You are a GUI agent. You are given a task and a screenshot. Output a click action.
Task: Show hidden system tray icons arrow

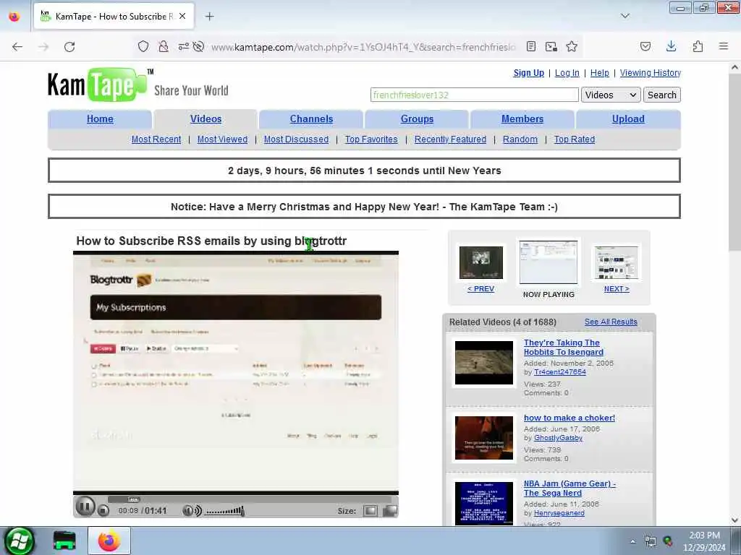click(632, 541)
